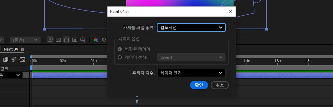Click the bottom-right mask handle in viewer
333x107 pixels.
point(267,29)
